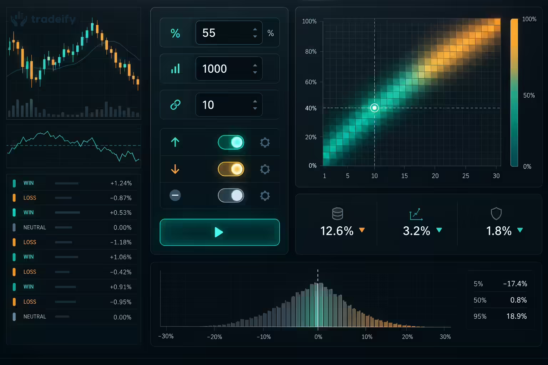The image size is (548, 365).
Task: Decrease the 1000 value stepper
Action: pos(255,72)
